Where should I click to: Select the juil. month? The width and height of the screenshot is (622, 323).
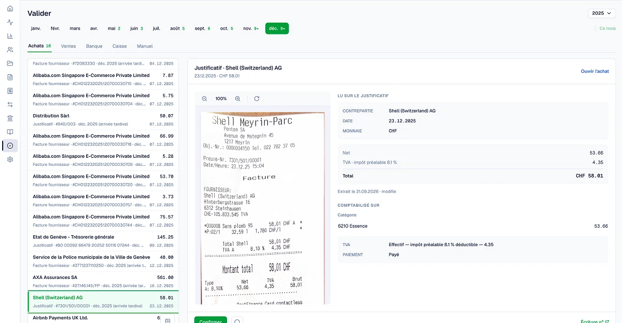click(x=157, y=29)
